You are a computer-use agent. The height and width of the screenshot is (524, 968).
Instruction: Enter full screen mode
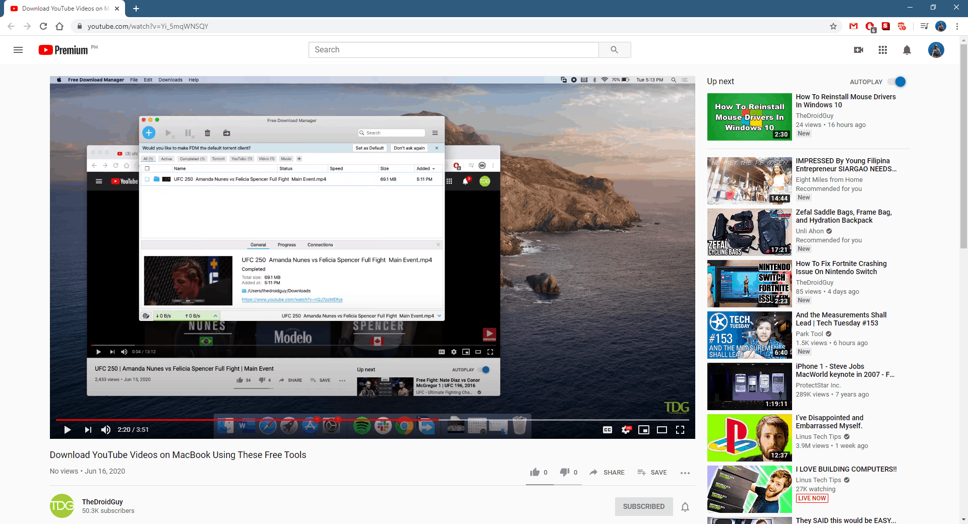point(680,430)
